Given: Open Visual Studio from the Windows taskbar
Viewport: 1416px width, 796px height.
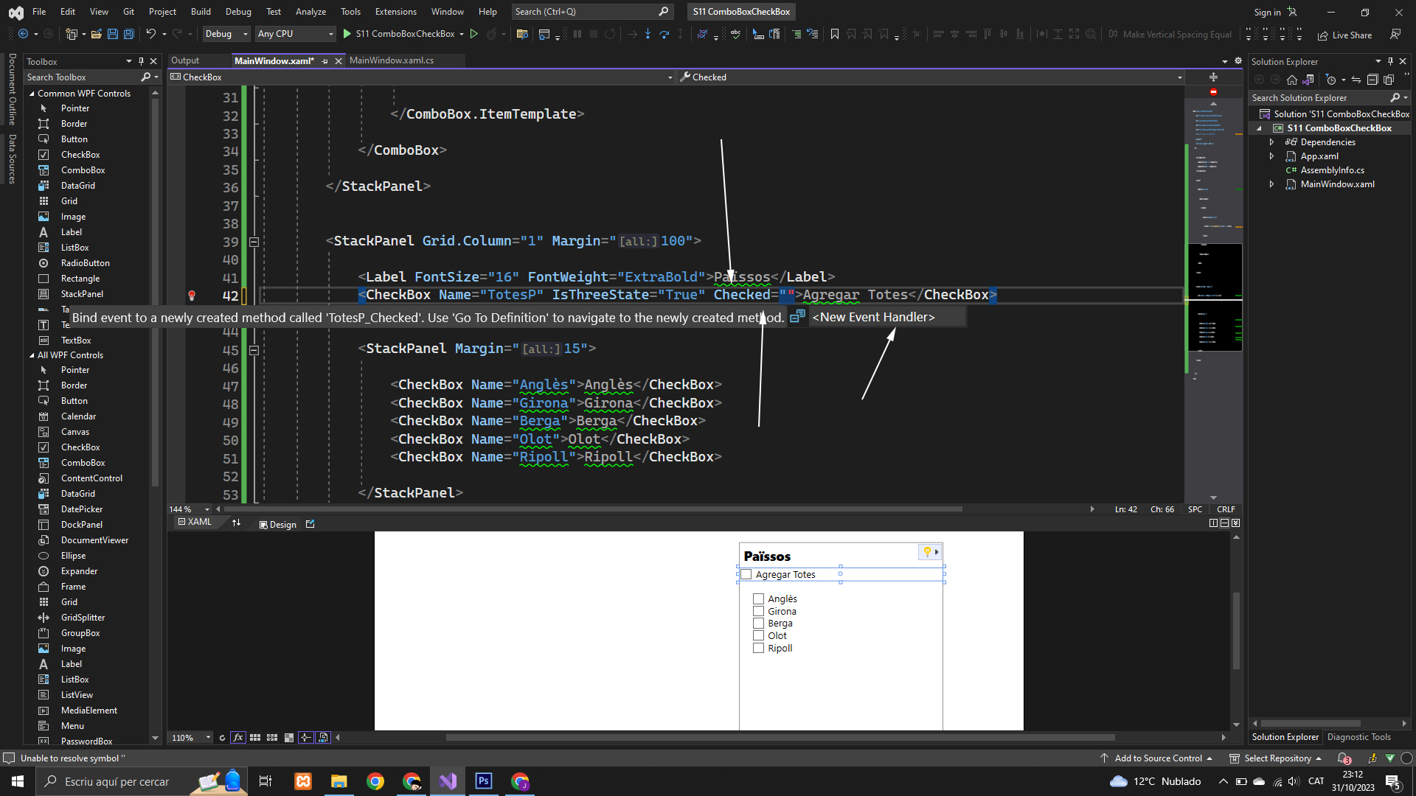Looking at the screenshot, I should [x=448, y=781].
